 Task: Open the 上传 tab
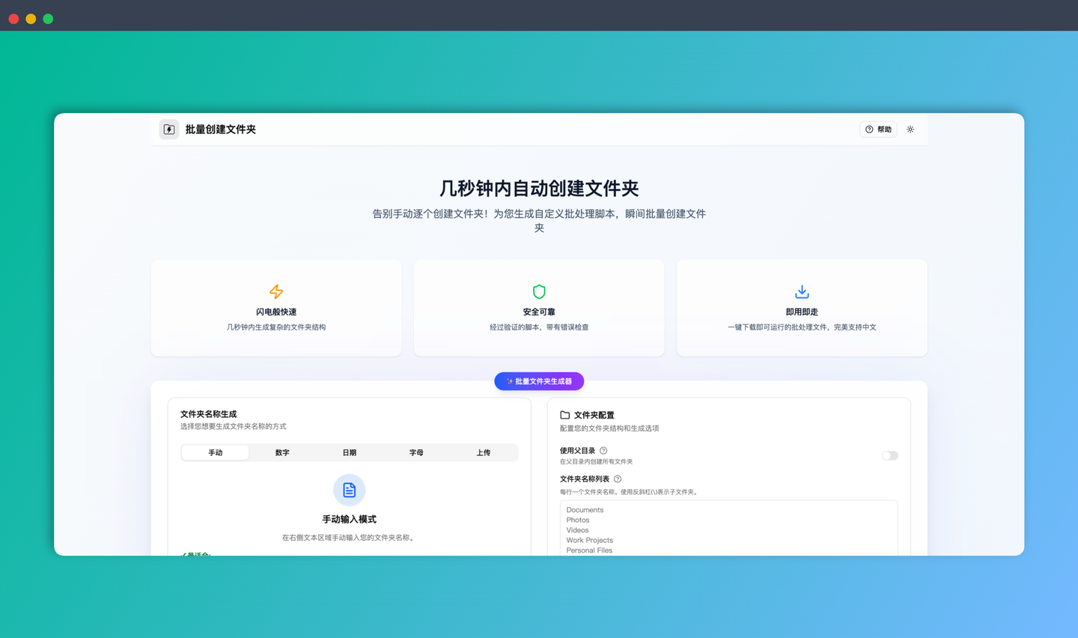click(x=484, y=452)
